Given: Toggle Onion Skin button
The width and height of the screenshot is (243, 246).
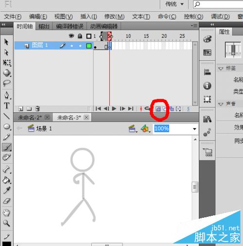Looking at the screenshot, I should pos(158,109).
